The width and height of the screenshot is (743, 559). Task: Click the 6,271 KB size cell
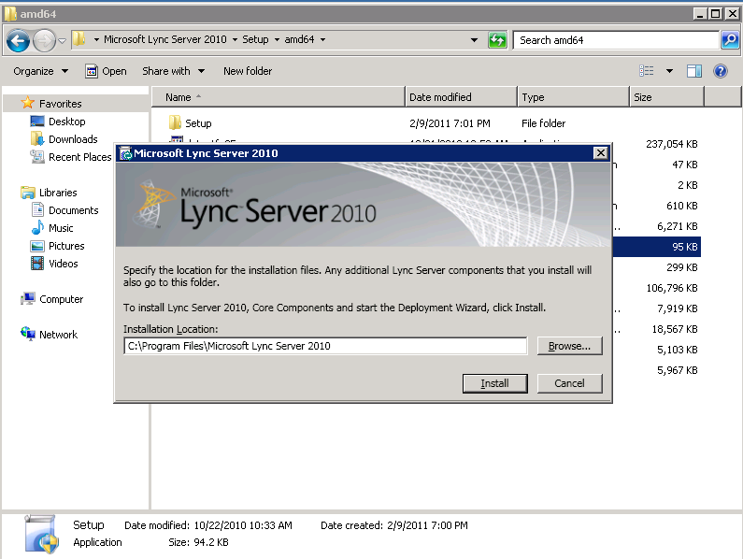click(678, 226)
